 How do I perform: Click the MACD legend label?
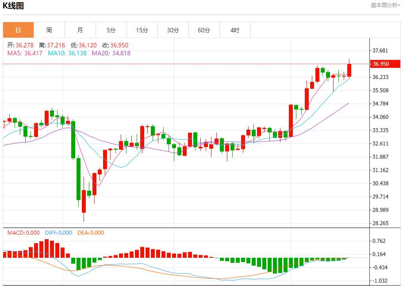point(23,233)
